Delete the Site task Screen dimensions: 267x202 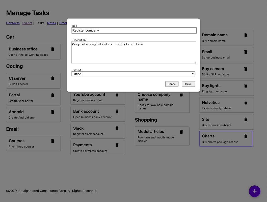tap(246, 120)
